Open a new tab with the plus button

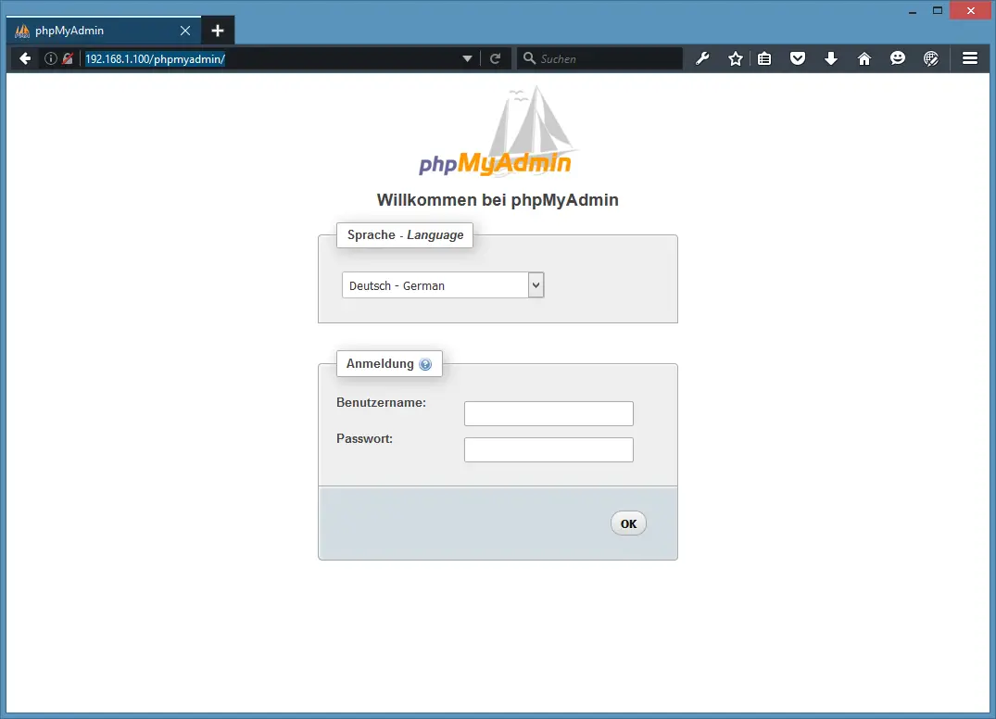point(217,31)
